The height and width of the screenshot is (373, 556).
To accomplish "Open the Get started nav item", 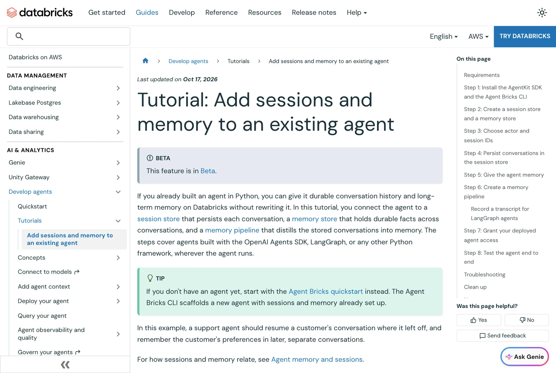I will (x=107, y=12).
